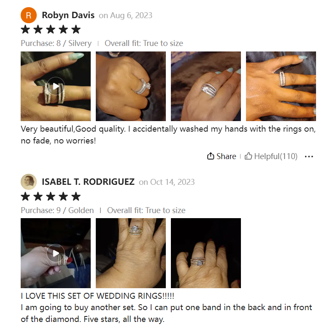Play Isabel Rodriguez's review video

click(56, 253)
